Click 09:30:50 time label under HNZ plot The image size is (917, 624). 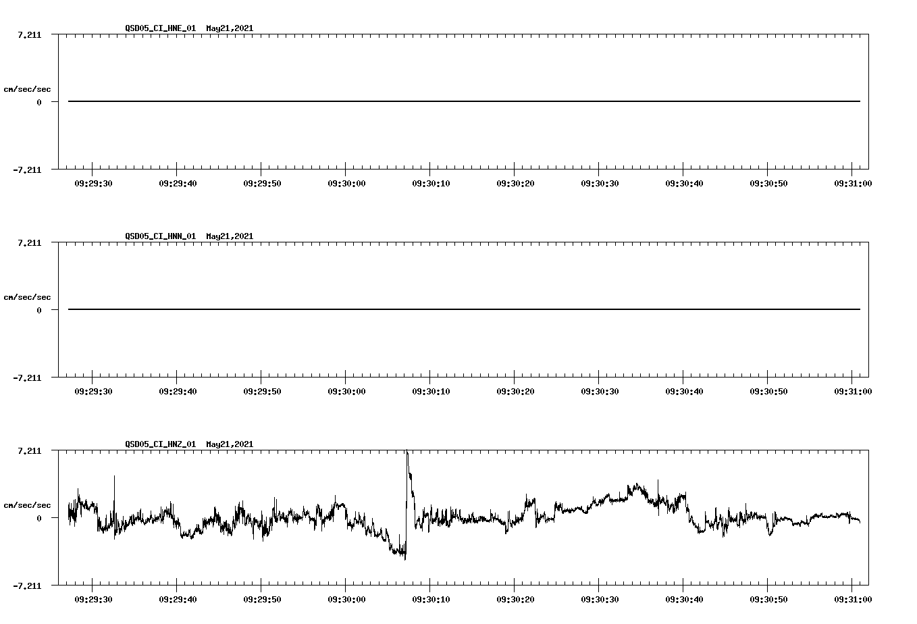point(768,599)
